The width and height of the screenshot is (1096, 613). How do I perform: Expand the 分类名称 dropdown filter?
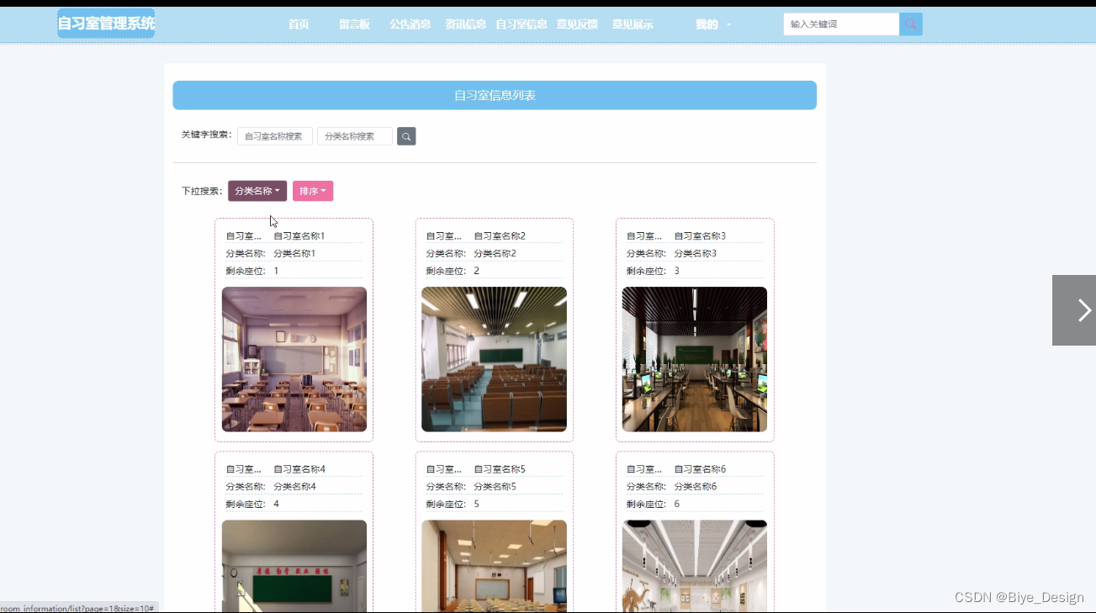(x=257, y=191)
